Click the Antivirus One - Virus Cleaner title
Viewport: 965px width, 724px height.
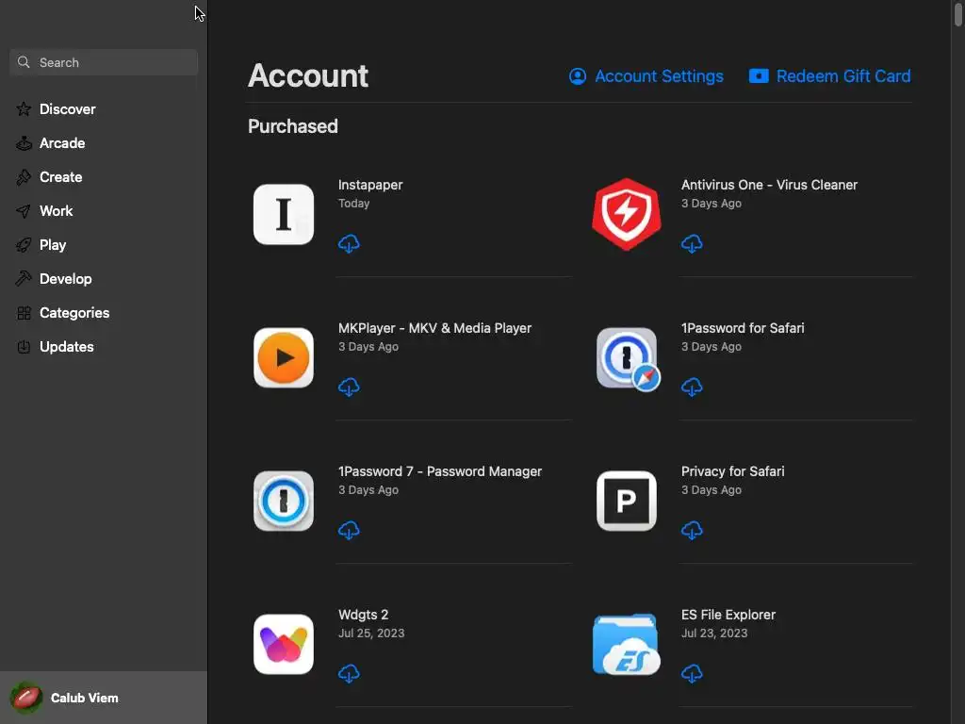click(769, 185)
